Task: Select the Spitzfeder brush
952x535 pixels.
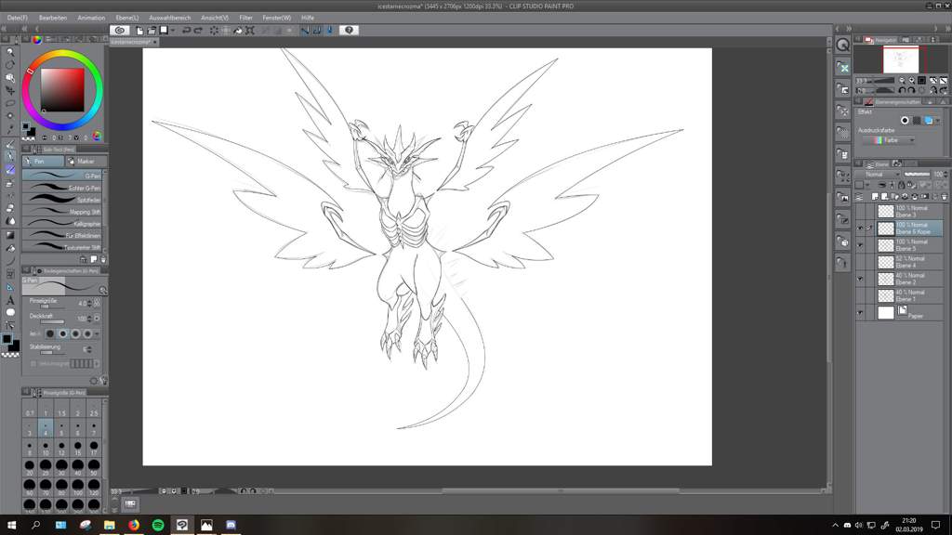Action: click(62, 200)
